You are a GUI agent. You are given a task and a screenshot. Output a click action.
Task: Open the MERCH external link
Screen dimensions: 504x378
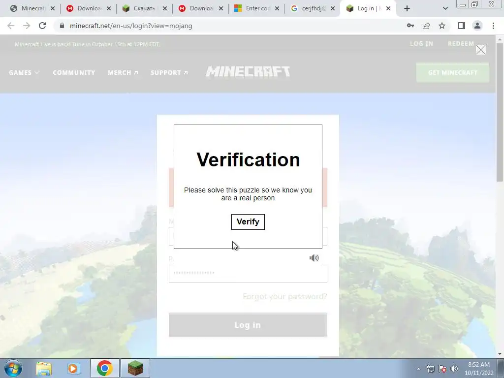pos(123,73)
